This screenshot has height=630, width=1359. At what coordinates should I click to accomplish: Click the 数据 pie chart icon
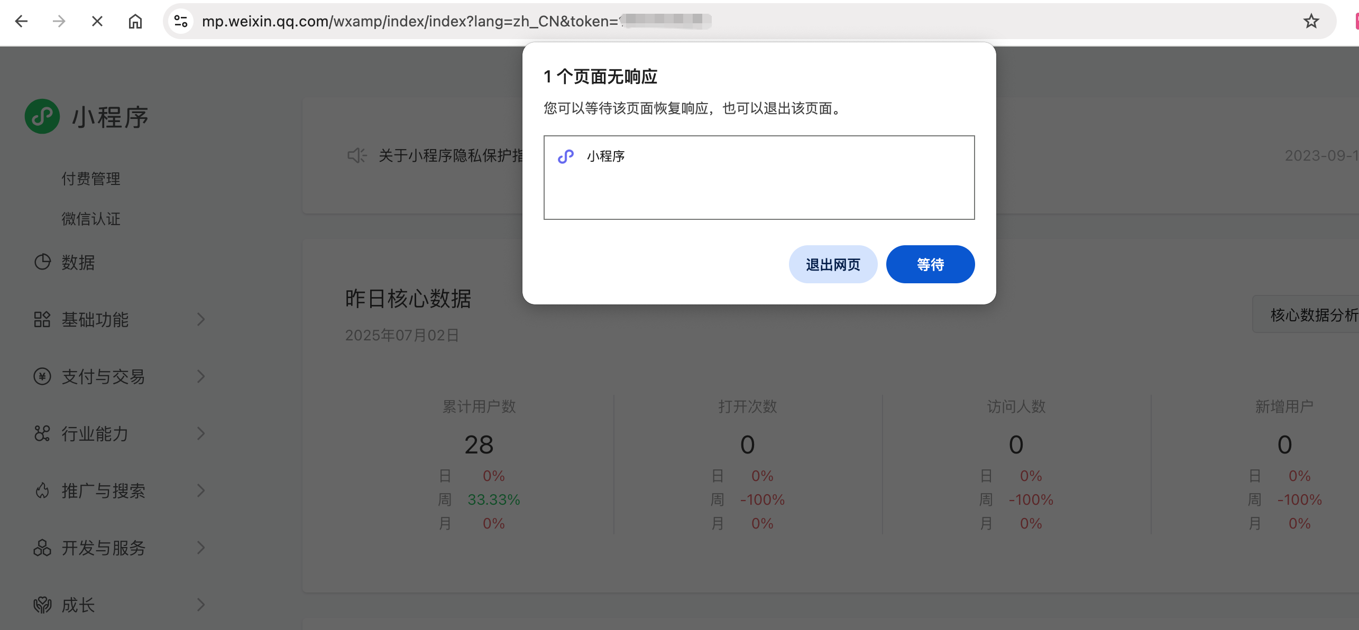coord(42,262)
